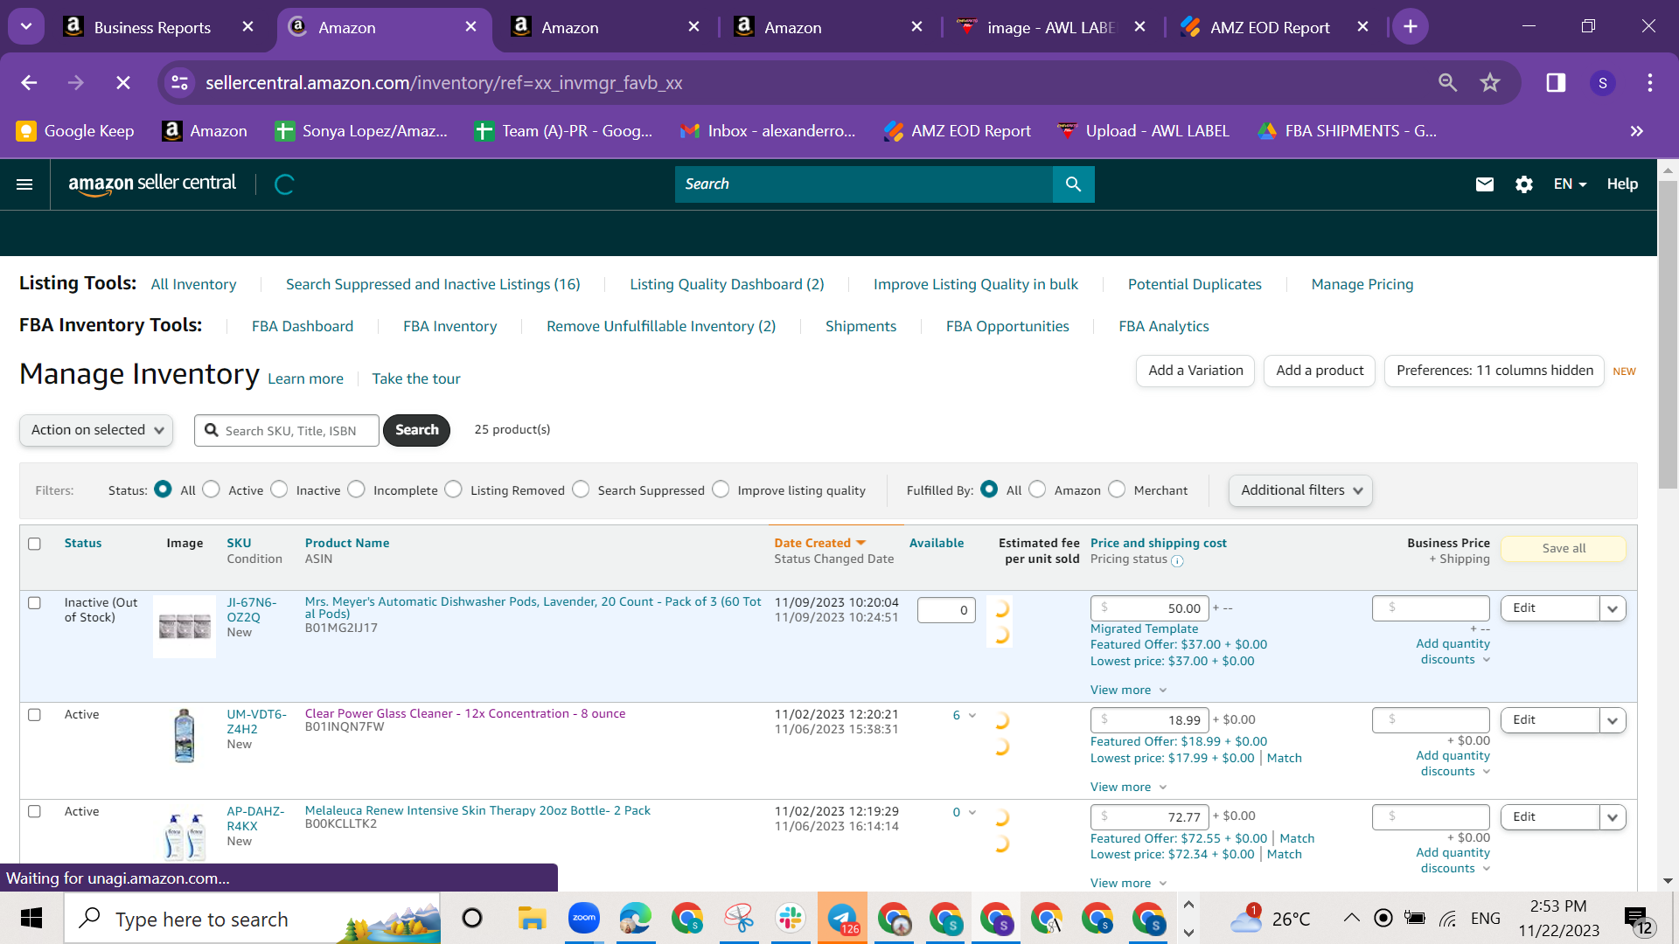
Task: Open the Seller Central messages envelope
Action: (1485, 184)
